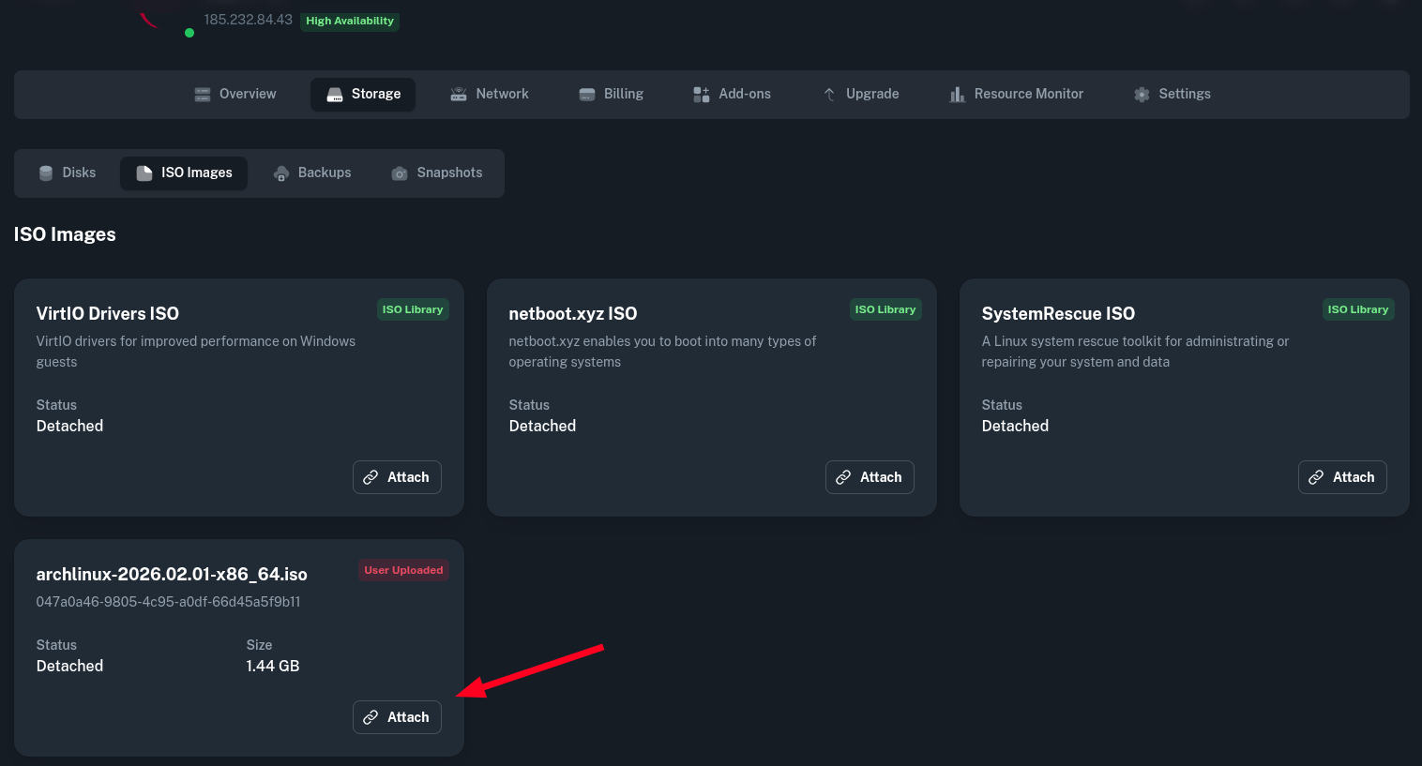Click the Overview tab server icon
This screenshot has height=766, width=1422.
[x=203, y=95]
